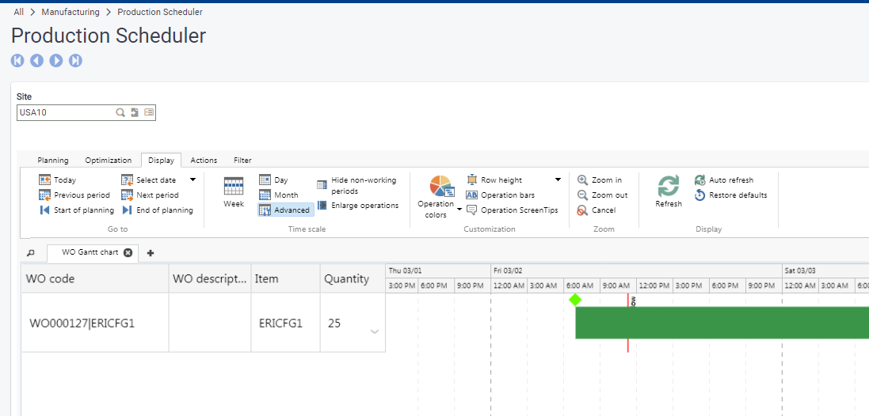Click the Restore defaults icon
This screenshot has height=416, width=869.
[x=700, y=195]
